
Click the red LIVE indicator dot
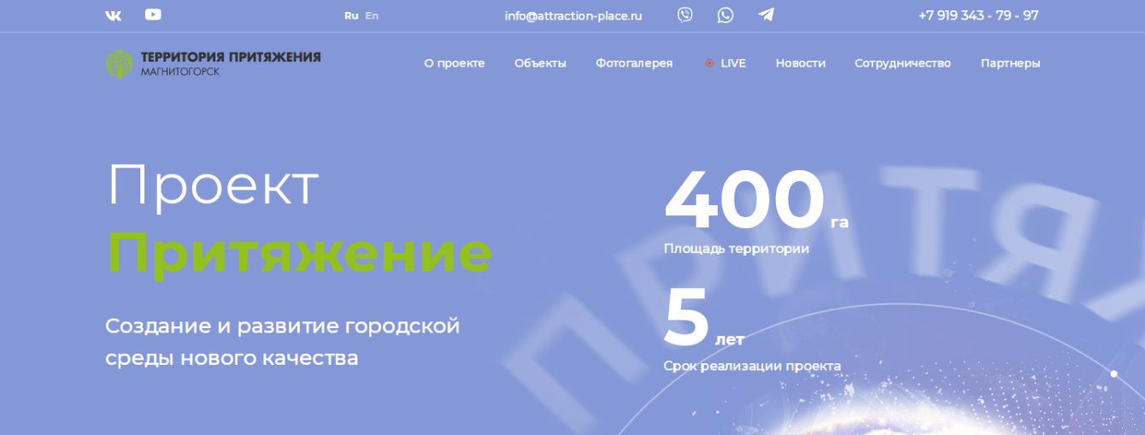click(709, 63)
